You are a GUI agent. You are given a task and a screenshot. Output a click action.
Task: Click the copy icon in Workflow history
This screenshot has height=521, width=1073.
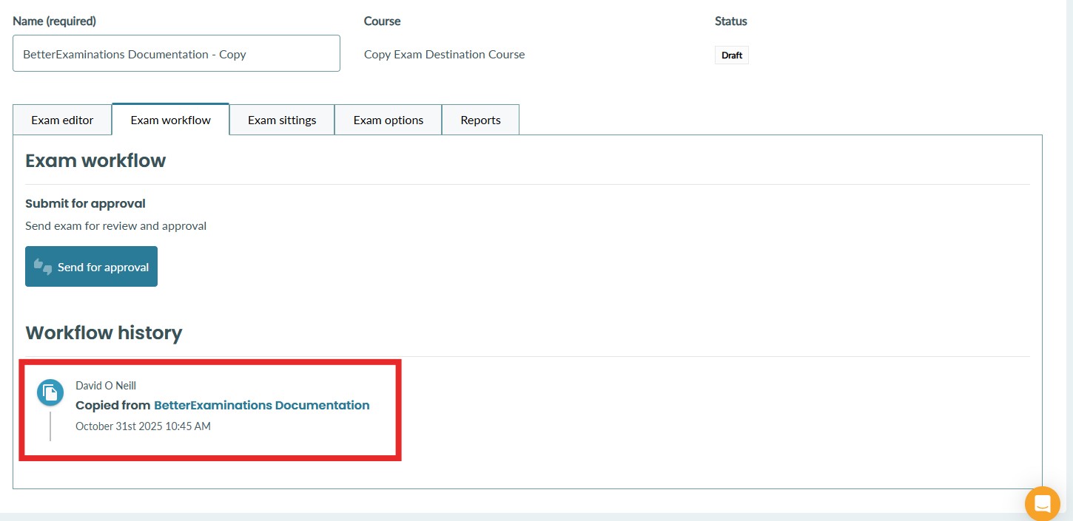click(50, 392)
